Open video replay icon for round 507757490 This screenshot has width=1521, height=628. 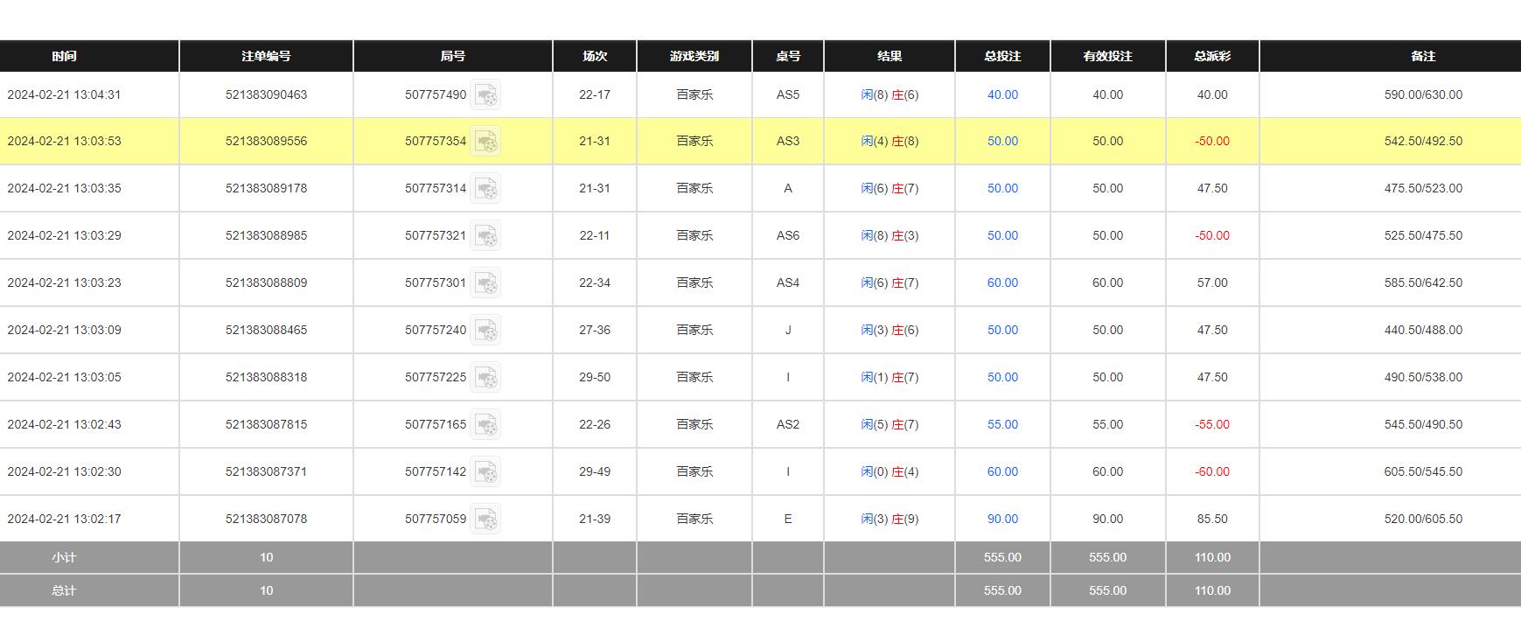tap(485, 94)
